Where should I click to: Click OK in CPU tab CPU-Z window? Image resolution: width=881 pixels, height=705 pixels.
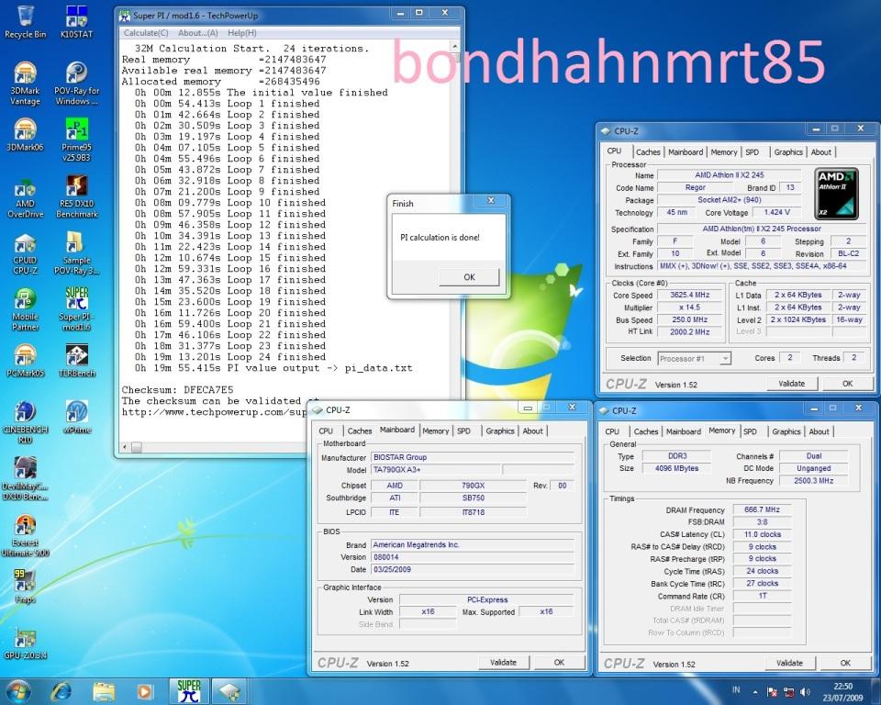pos(847,384)
